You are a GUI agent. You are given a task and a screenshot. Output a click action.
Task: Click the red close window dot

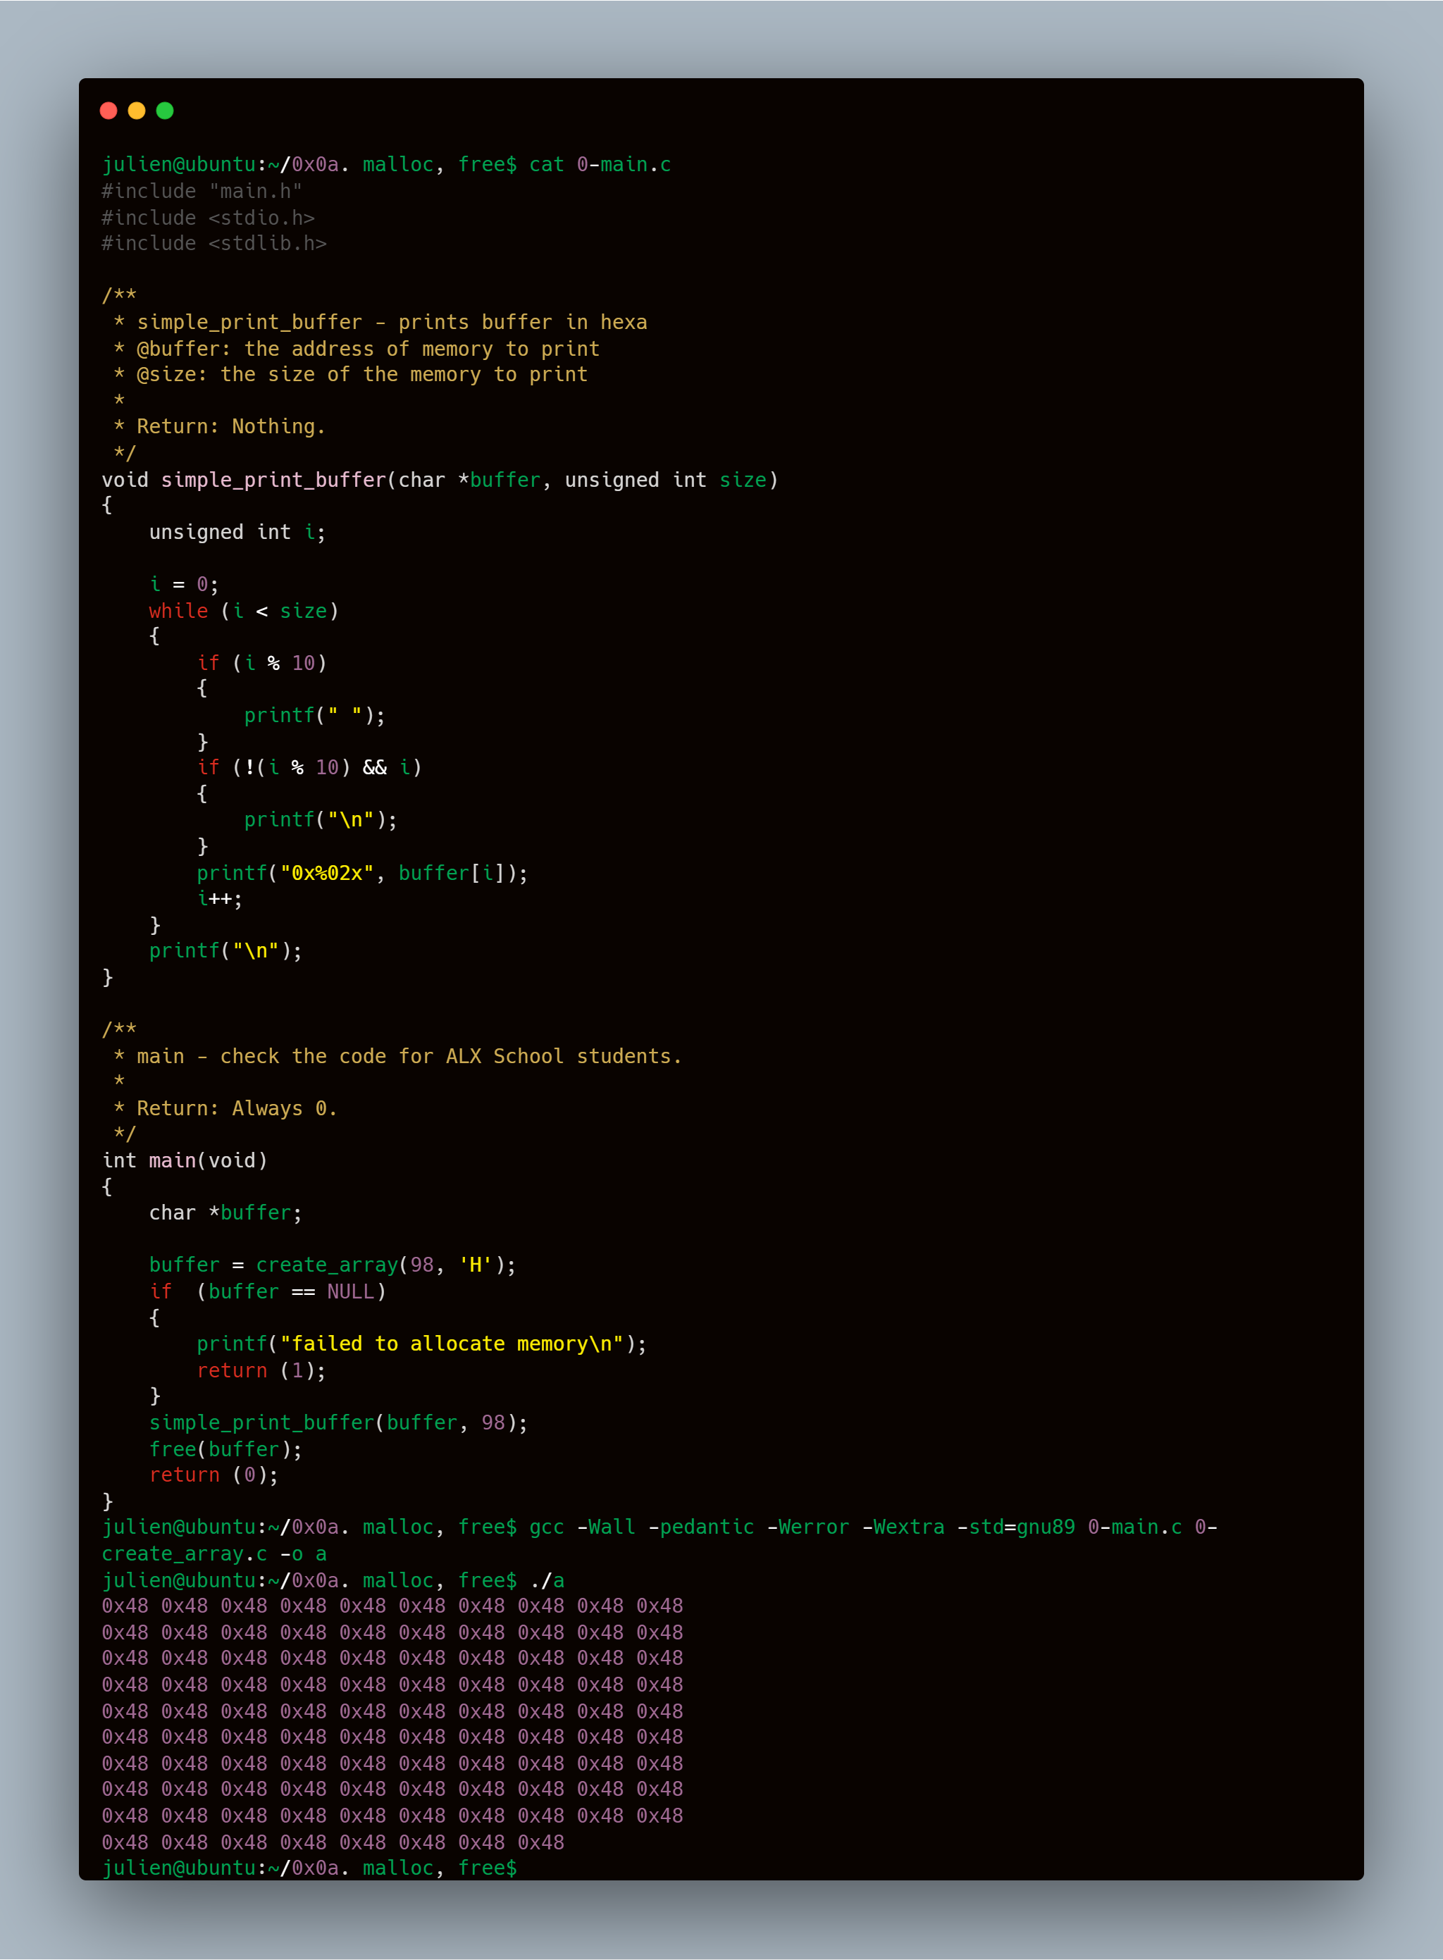[x=109, y=111]
